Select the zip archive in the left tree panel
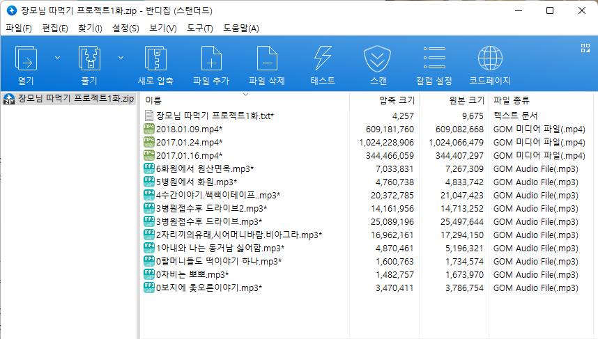The height and width of the screenshot is (339, 598). pyautogui.click(x=68, y=97)
